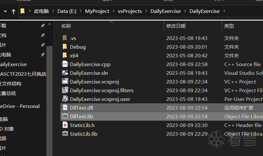Expand chevron after Data (E:) breadcrumb
The height and width of the screenshot is (156, 263).
pos(80,11)
